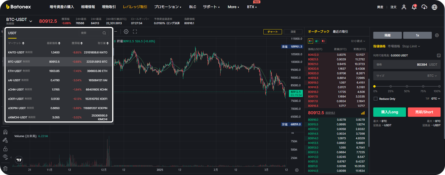Sort list by 騰落幅 column
This screenshot has height=175, width=445.
point(77,43)
